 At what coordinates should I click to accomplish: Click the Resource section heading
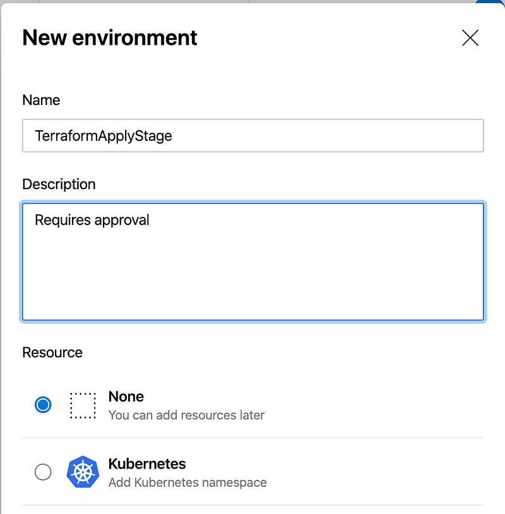(52, 353)
